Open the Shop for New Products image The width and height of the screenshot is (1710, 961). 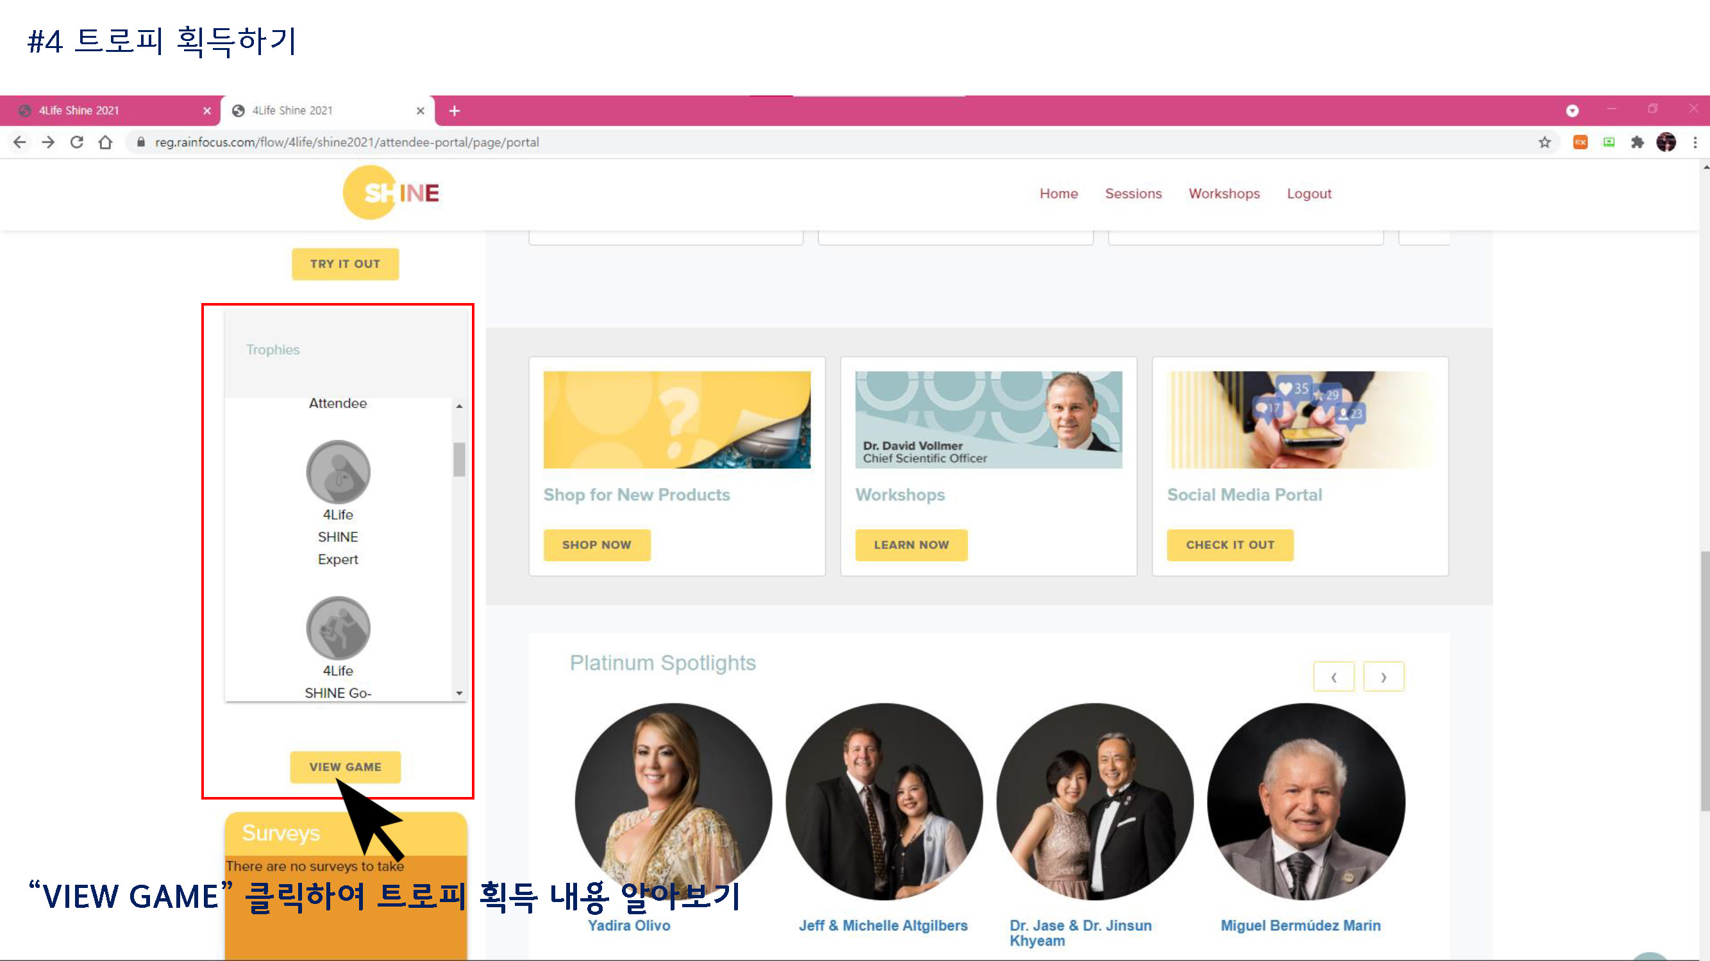pyautogui.click(x=676, y=420)
